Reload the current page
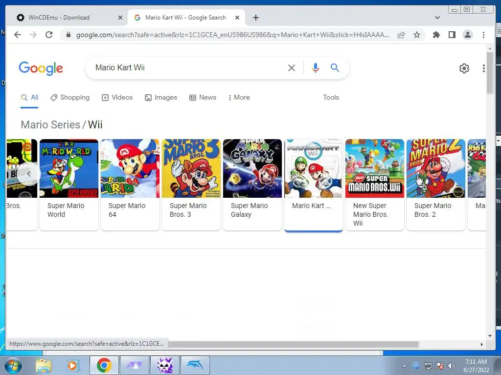Viewport: 501px width, 375px height. pos(49,35)
